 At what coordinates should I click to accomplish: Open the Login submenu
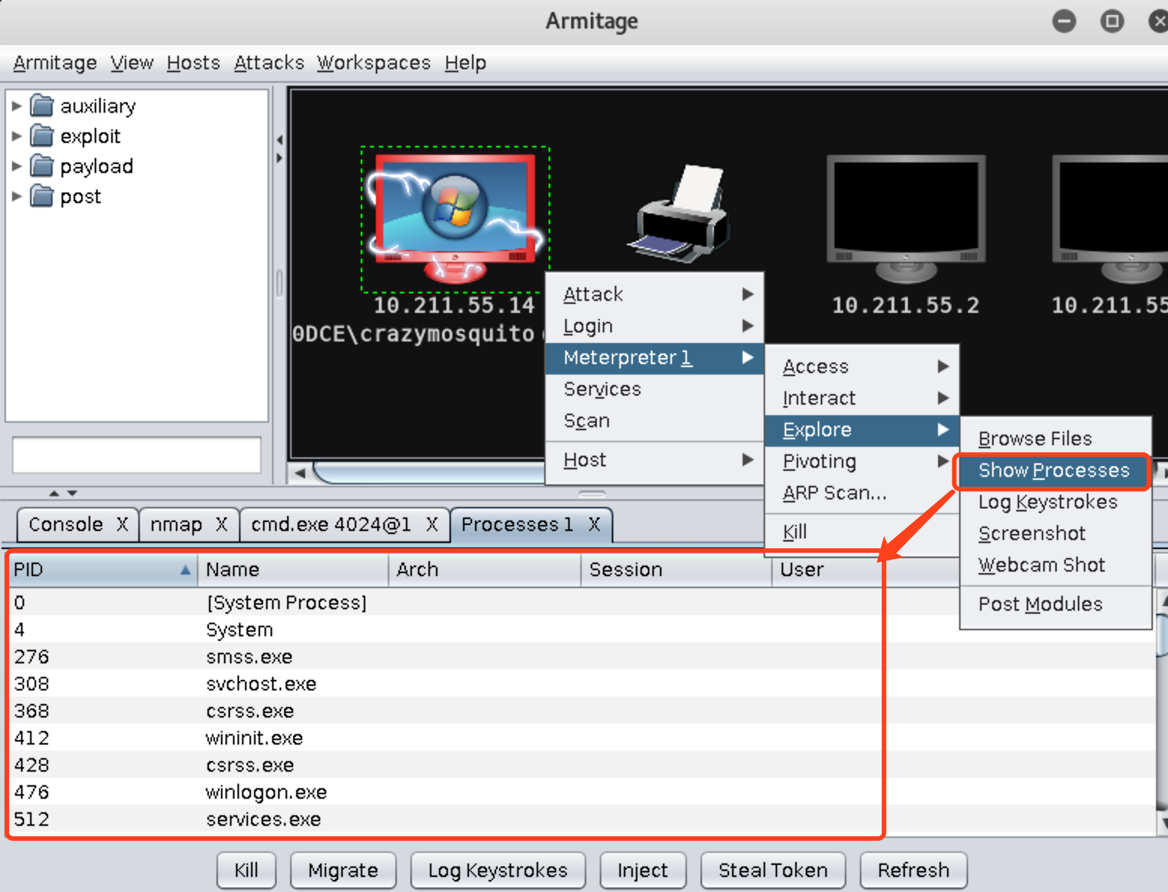[x=655, y=326]
